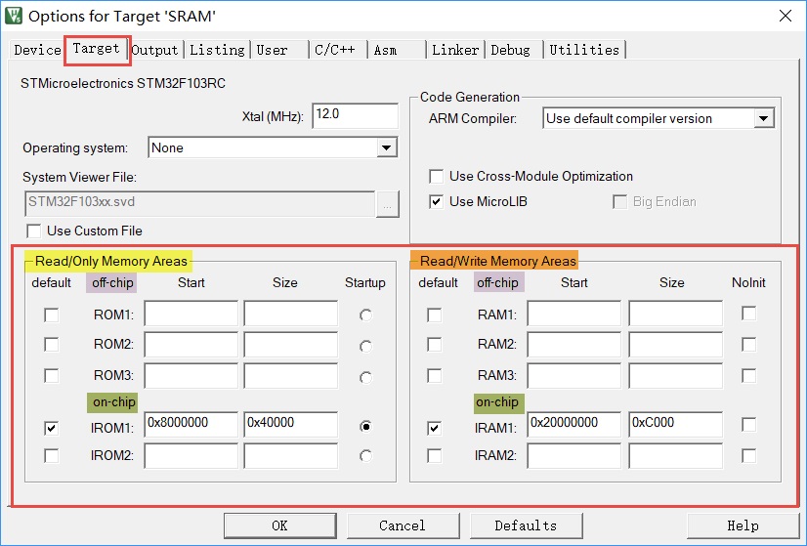This screenshot has height=546, width=807.
Task: Click the Xtal (MHz) input field
Action: [x=355, y=115]
